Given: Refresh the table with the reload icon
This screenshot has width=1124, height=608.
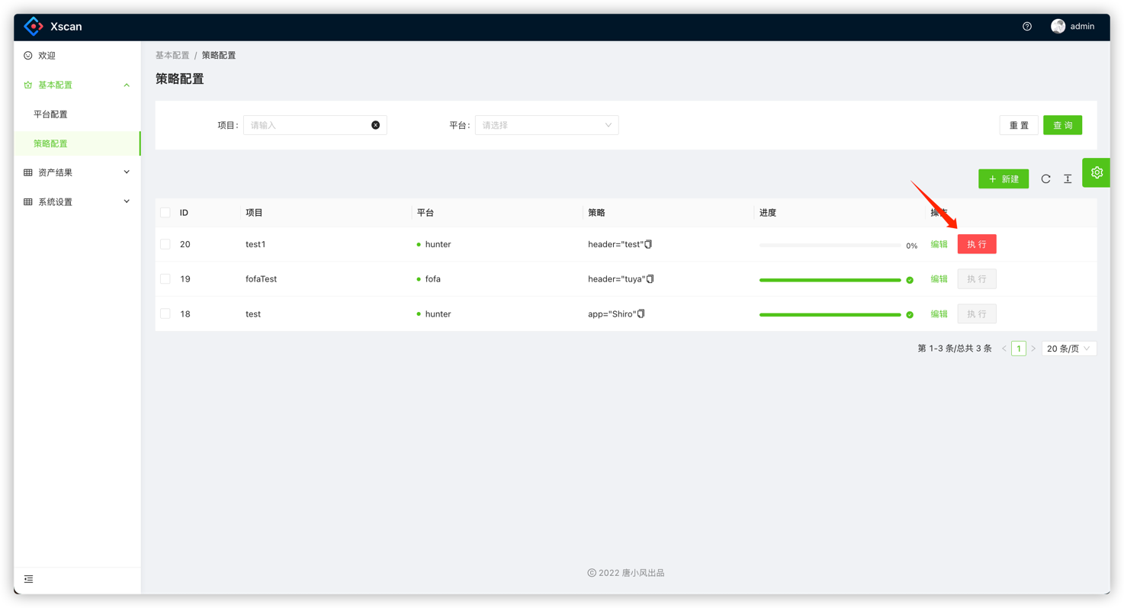Looking at the screenshot, I should coord(1045,179).
